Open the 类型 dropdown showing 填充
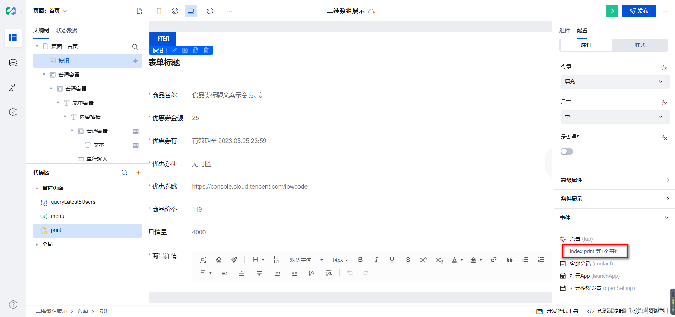 click(x=615, y=81)
